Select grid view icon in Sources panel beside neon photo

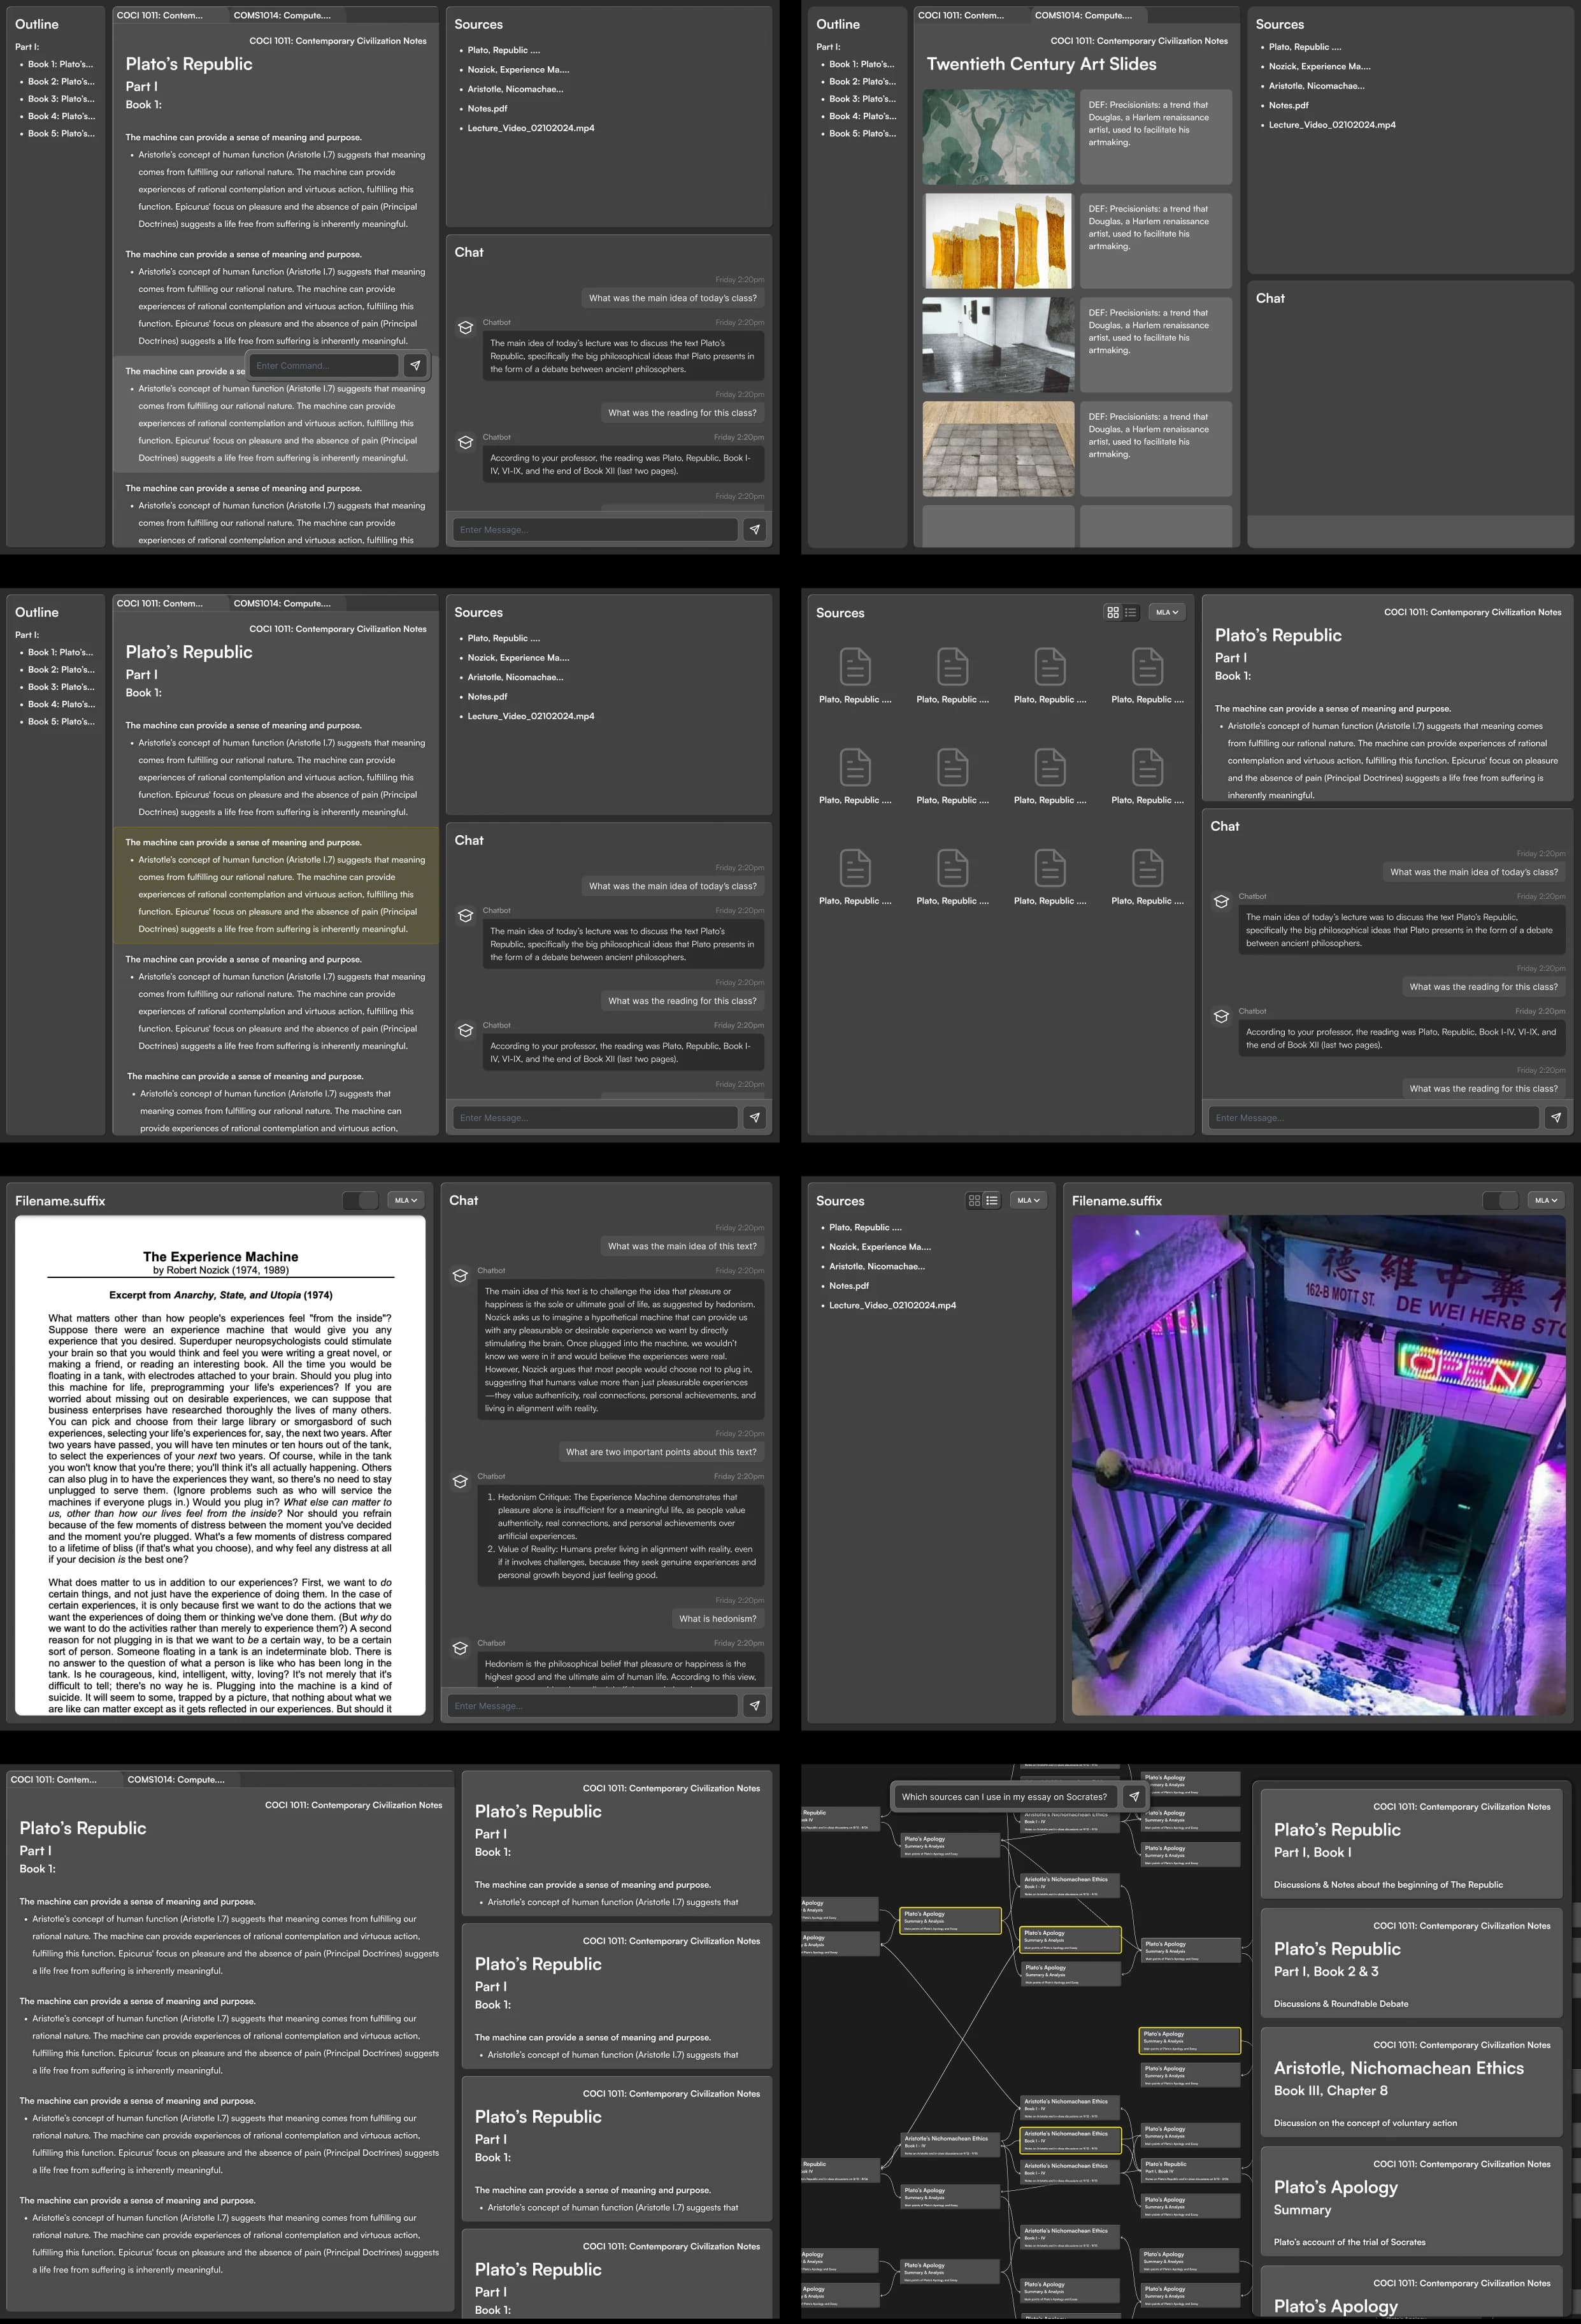point(974,1200)
